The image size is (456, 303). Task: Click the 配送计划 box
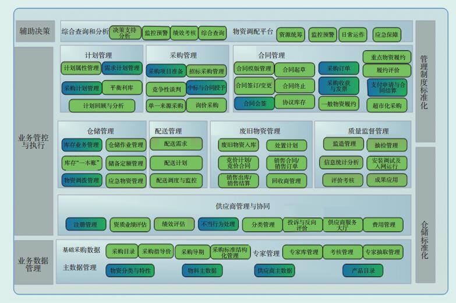[x=176, y=163]
